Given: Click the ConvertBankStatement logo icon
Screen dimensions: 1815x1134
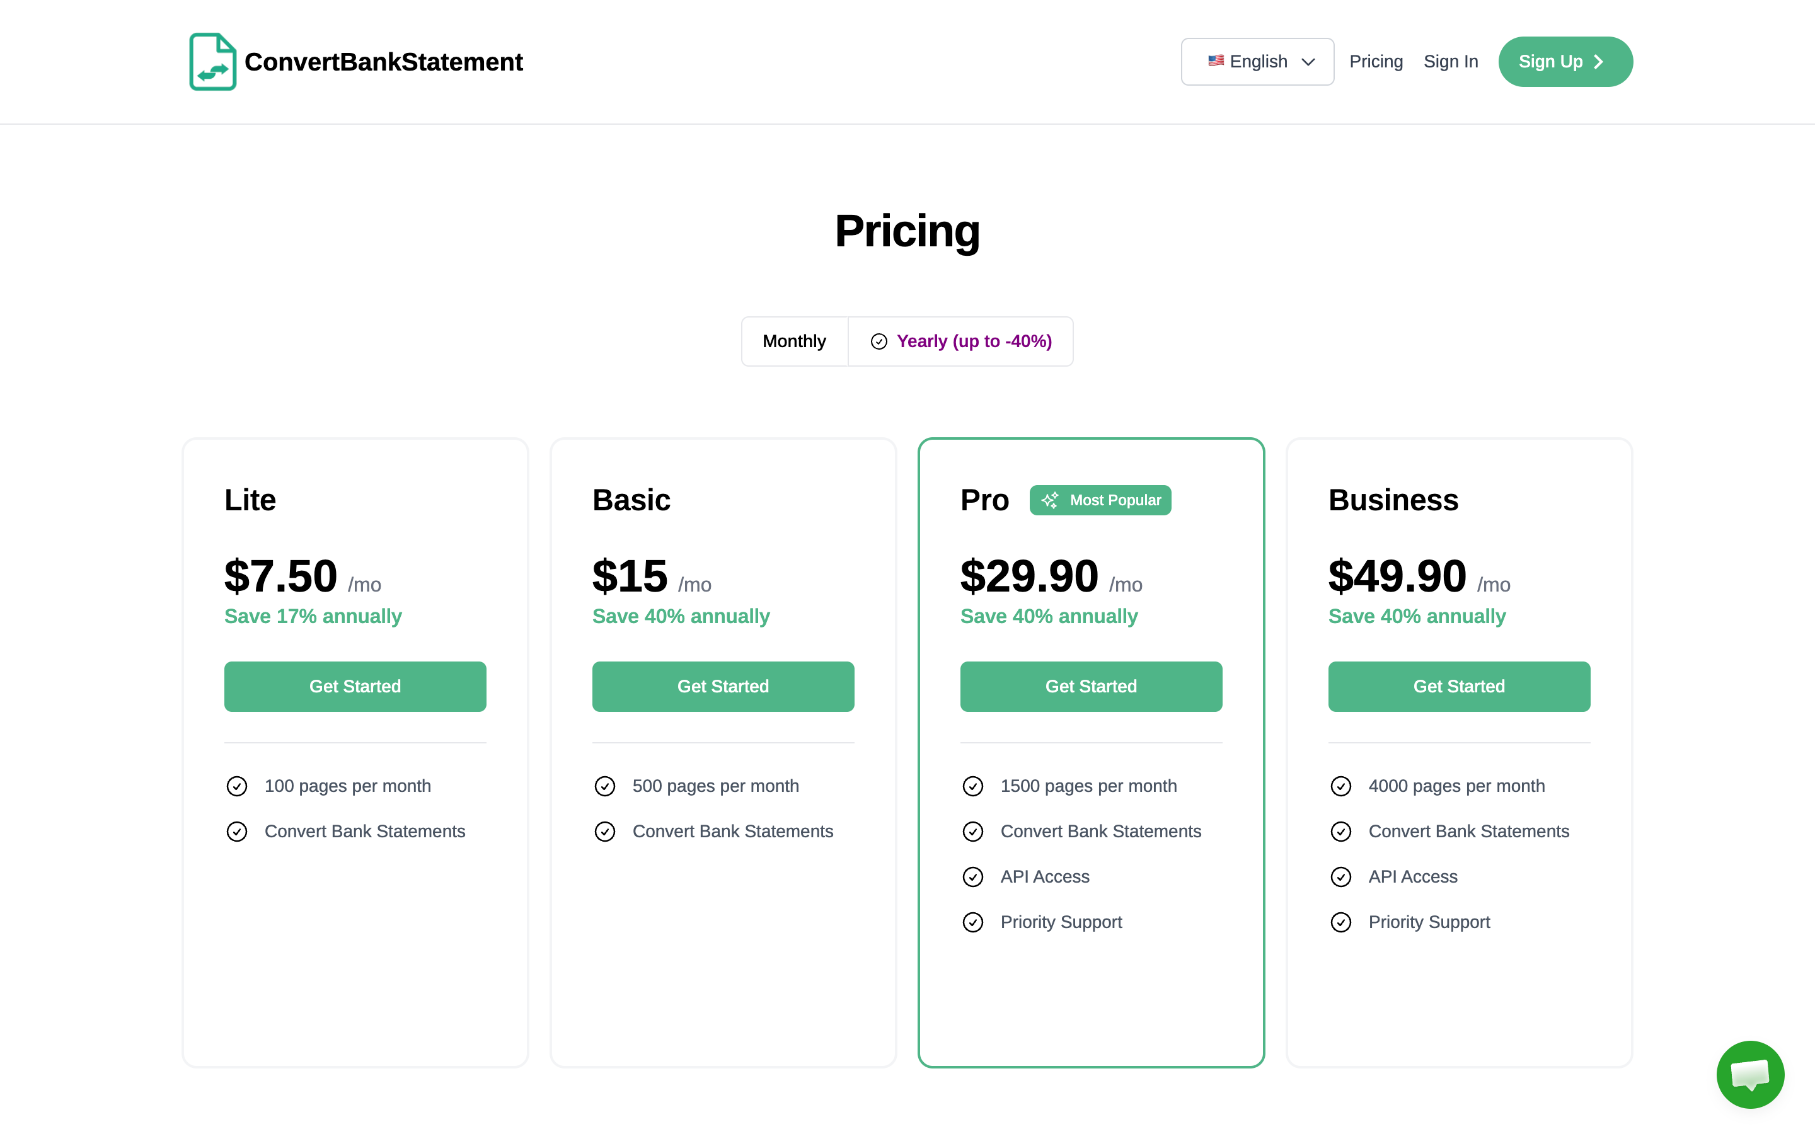Looking at the screenshot, I should [213, 62].
